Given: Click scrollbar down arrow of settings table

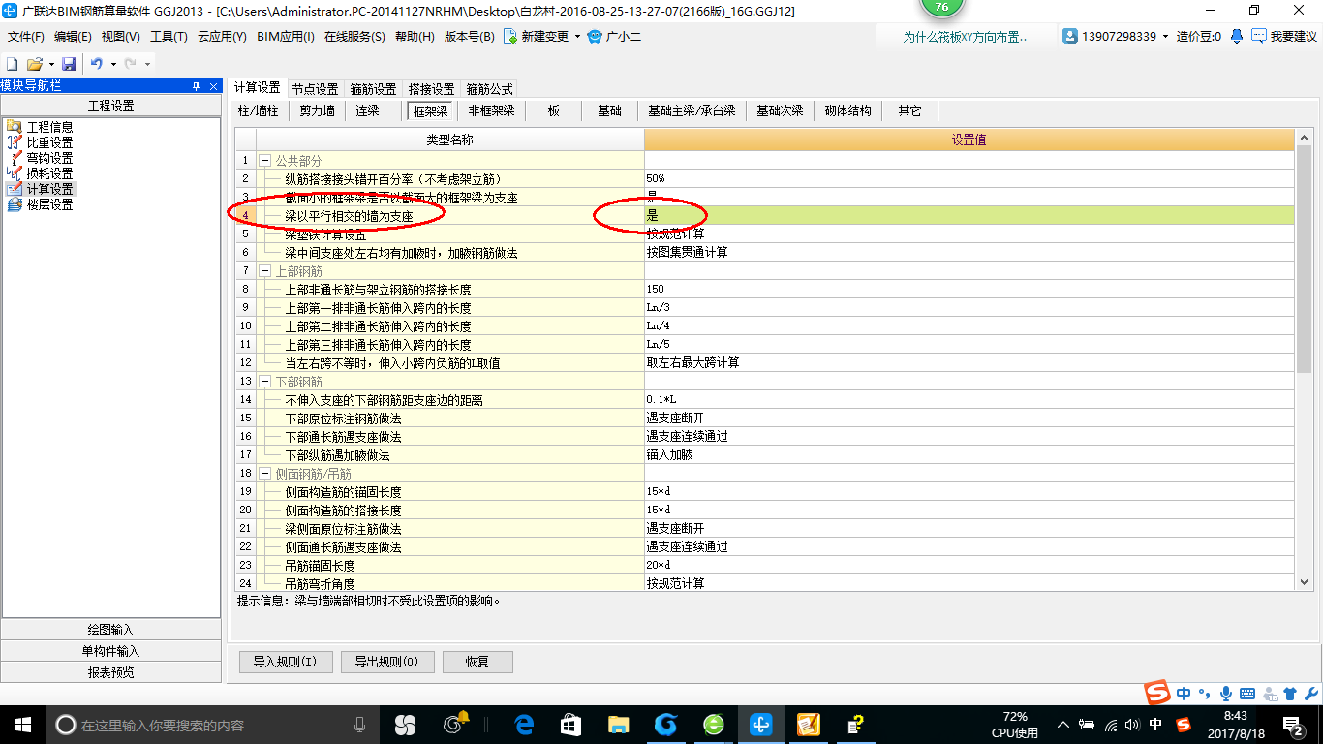Looking at the screenshot, I should [x=1304, y=581].
